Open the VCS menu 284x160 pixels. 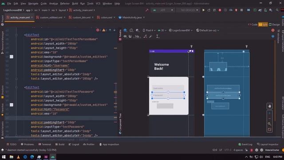pyautogui.click(x=98, y=4)
